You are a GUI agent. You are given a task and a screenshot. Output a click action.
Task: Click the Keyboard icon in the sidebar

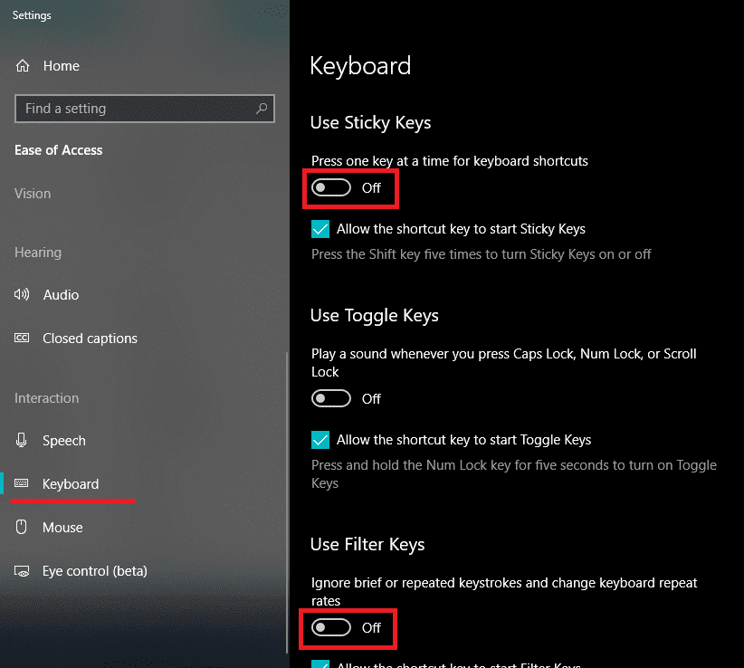23,483
